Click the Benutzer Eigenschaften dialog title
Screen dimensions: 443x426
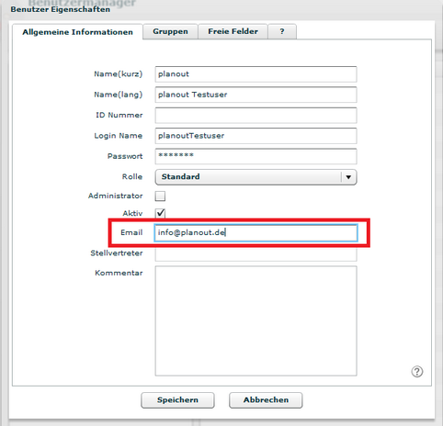61,9
